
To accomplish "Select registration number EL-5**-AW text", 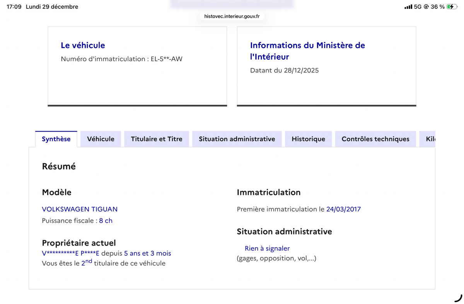I will [x=166, y=59].
